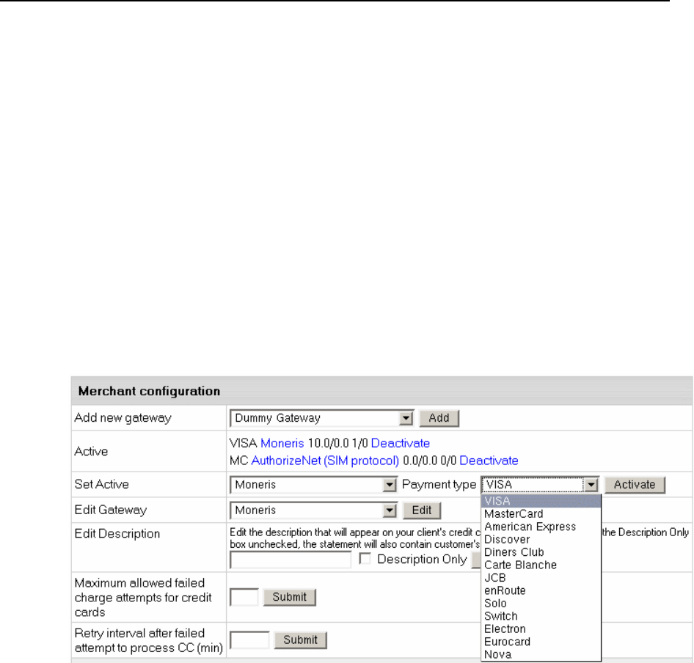The image size is (694, 663).
Task: Select JCB payment type
Action: coord(541,578)
